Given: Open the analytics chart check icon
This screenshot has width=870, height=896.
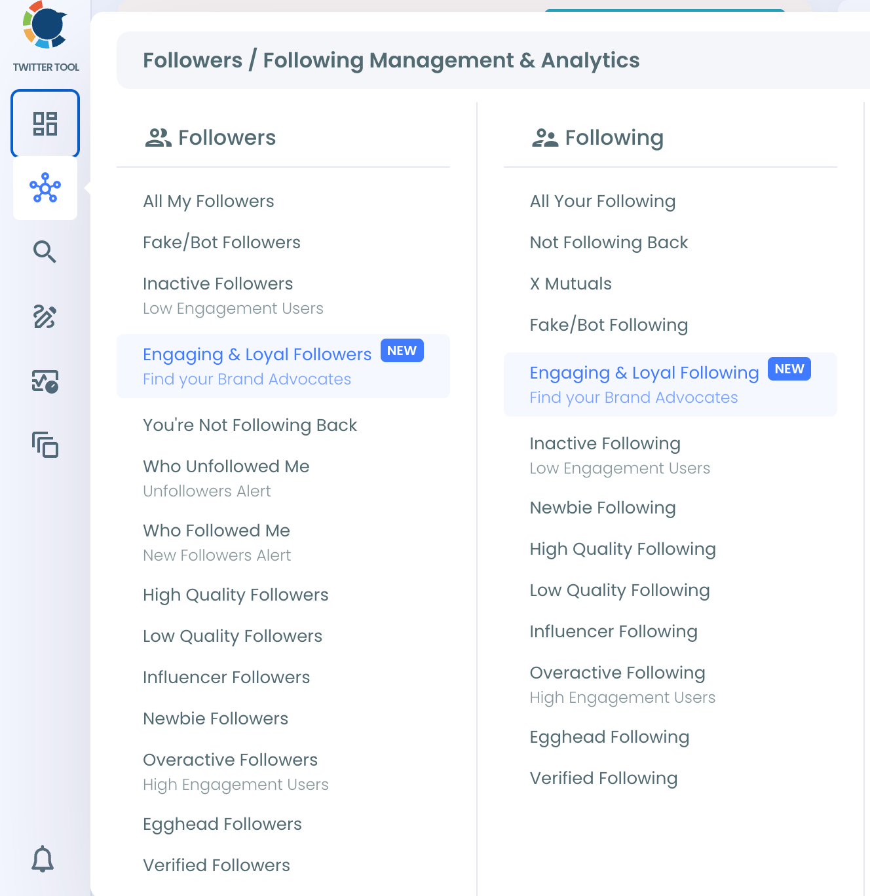Looking at the screenshot, I should point(45,381).
